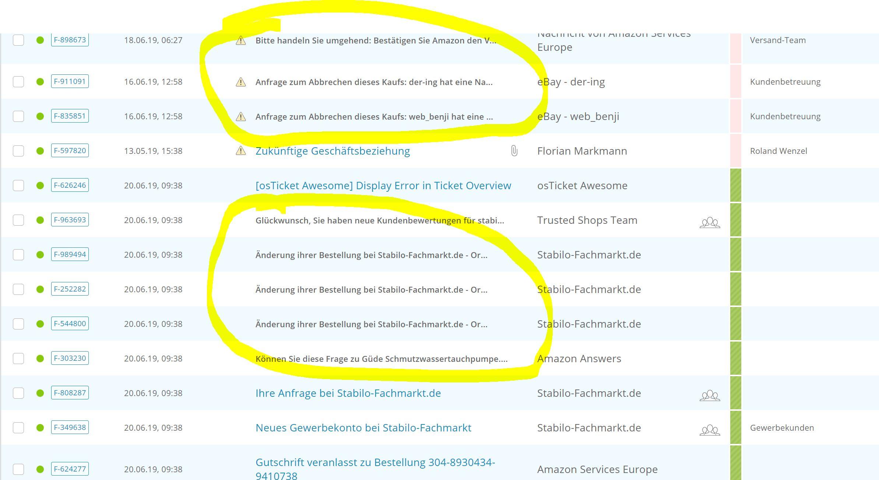
Task: Click collaborators icon on Neues Gewerbekonto row
Action: click(710, 430)
